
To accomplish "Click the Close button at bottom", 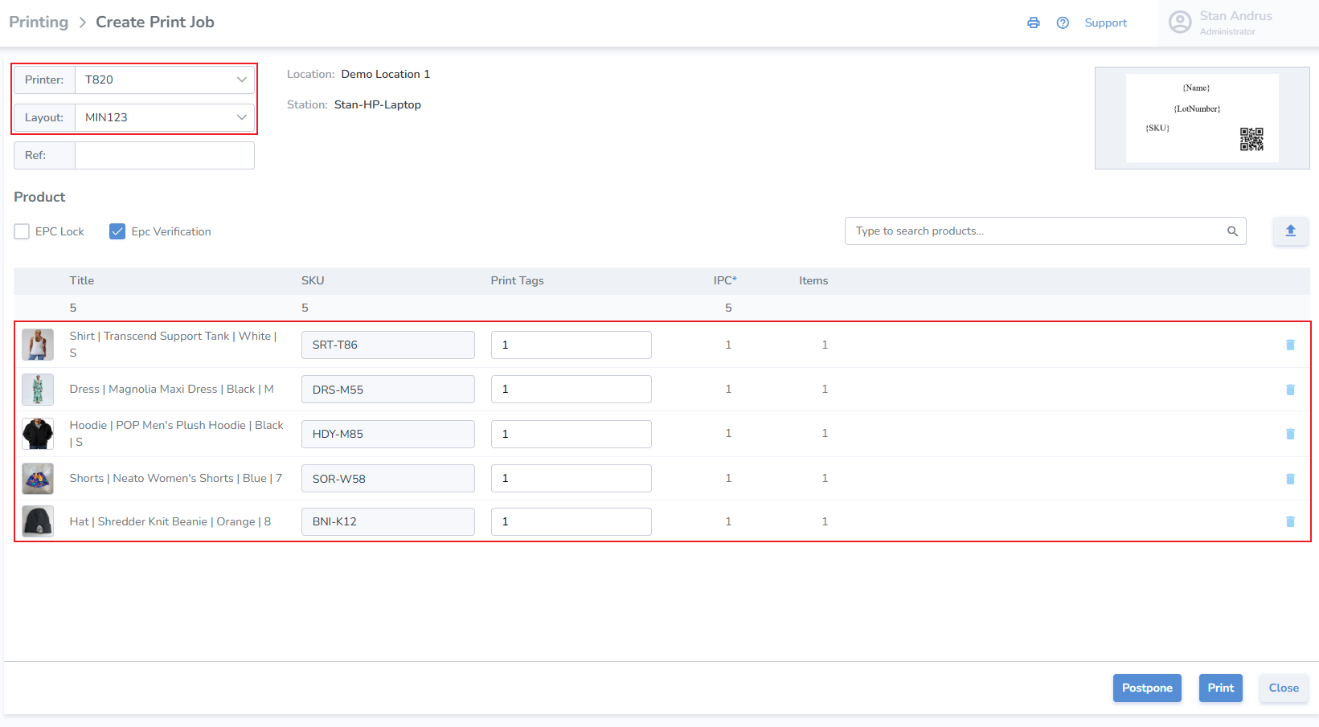I will click(x=1283, y=688).
